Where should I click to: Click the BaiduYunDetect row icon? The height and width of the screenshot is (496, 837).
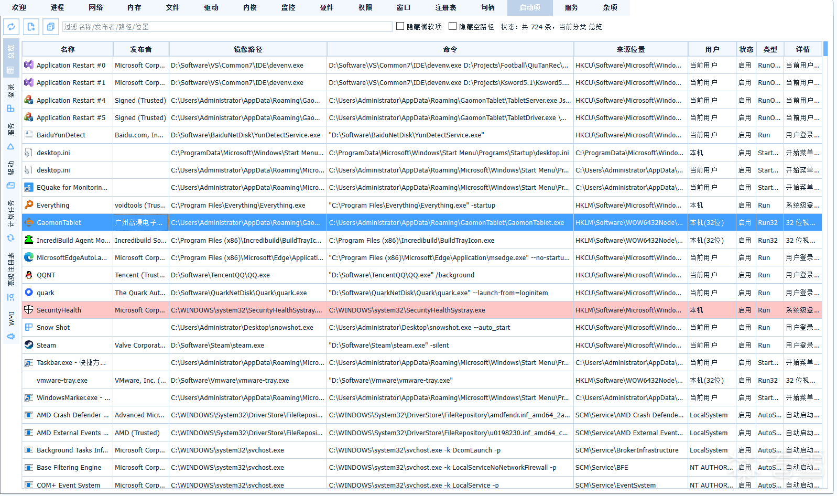click(x=29, y=135)
